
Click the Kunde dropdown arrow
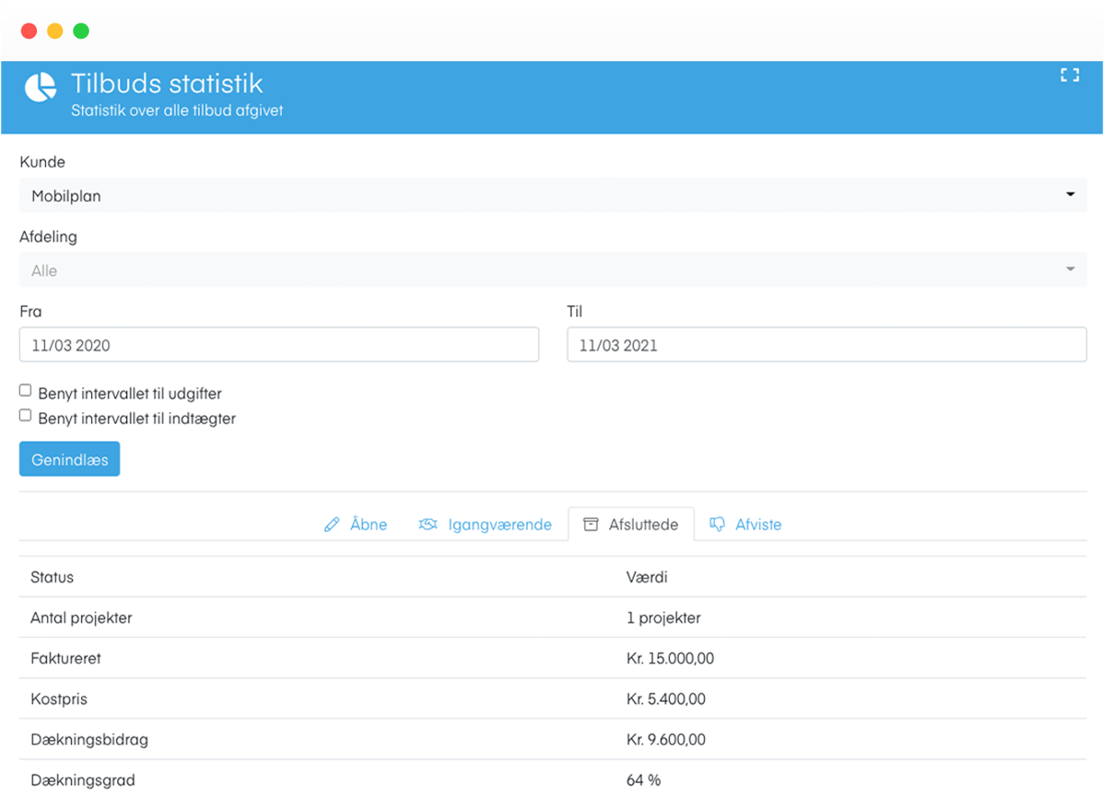(1070, 194)
